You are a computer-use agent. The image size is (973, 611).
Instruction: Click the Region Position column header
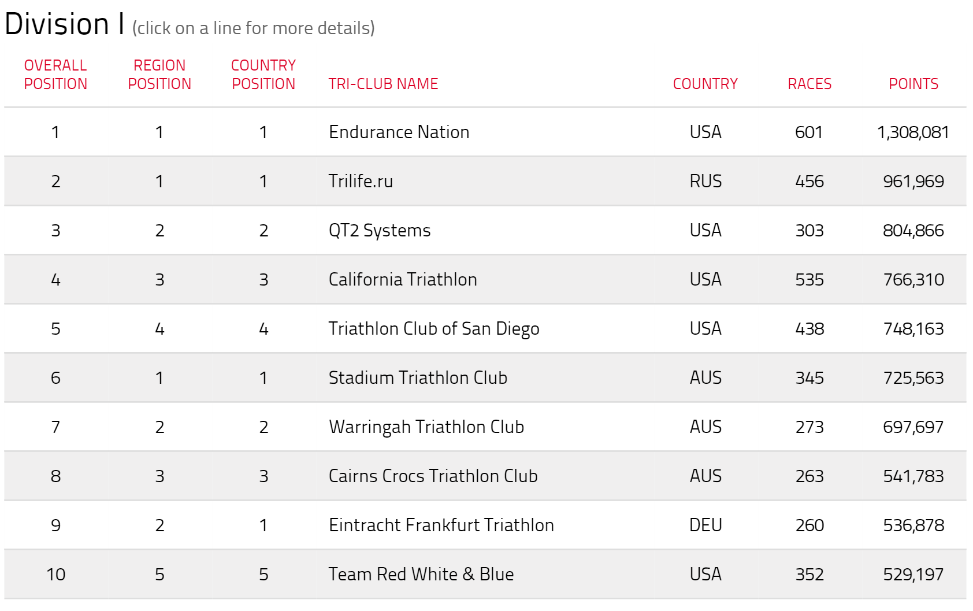[159, 75]
